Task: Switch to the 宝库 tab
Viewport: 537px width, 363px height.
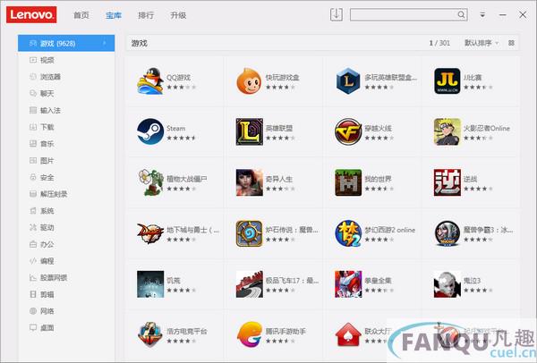Action: click(114, 15)
